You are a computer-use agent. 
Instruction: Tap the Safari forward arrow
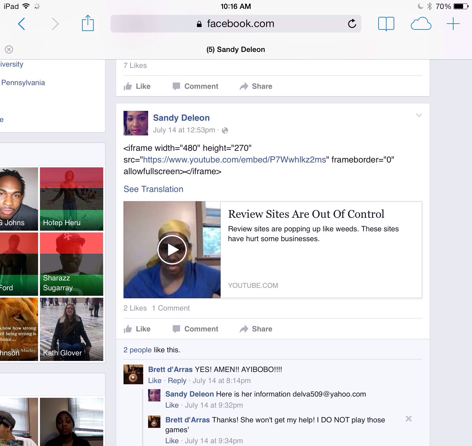pos(55,24)
